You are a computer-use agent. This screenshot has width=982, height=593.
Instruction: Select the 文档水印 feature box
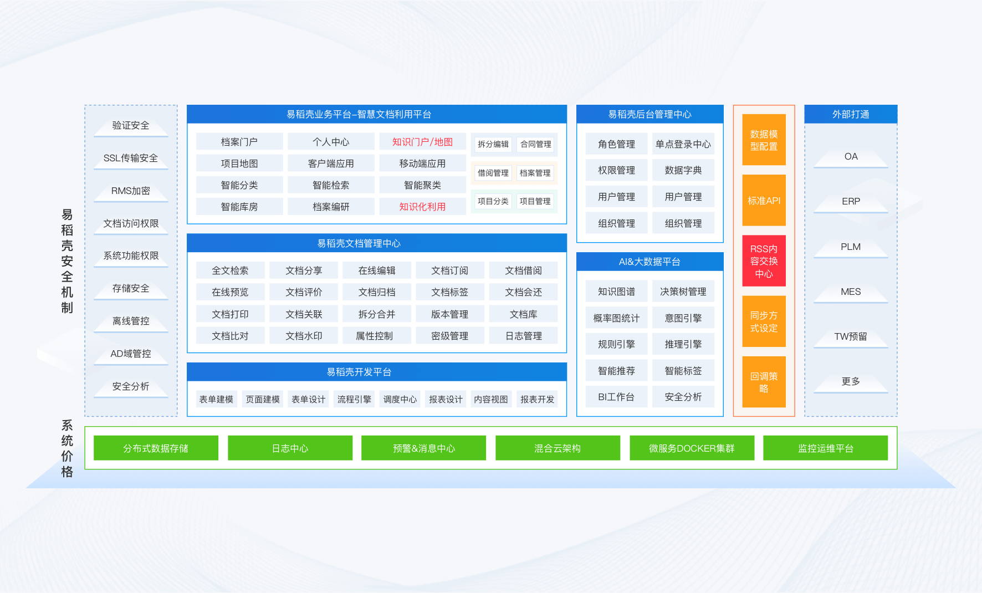click(304, 336)
